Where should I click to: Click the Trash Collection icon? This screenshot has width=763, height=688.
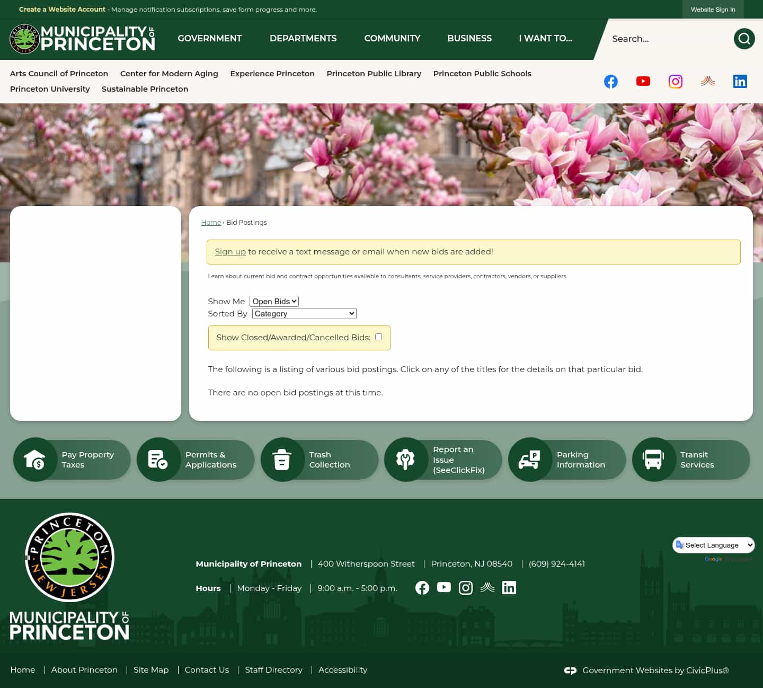[282, 460]
